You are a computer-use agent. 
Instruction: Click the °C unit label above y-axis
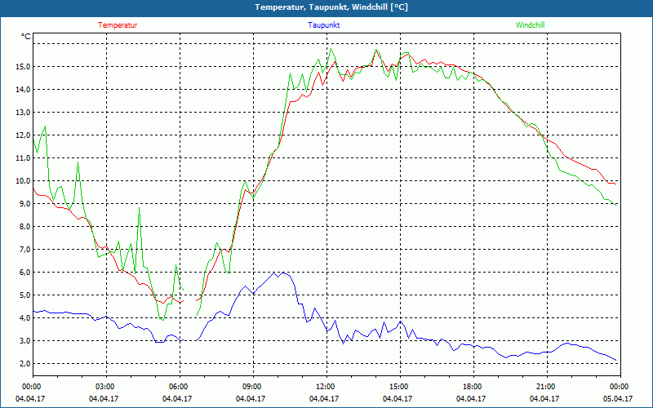26,37
